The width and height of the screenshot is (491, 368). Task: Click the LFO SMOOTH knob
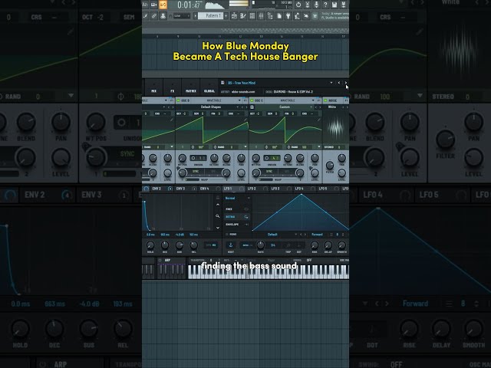[x=342, y=245]
